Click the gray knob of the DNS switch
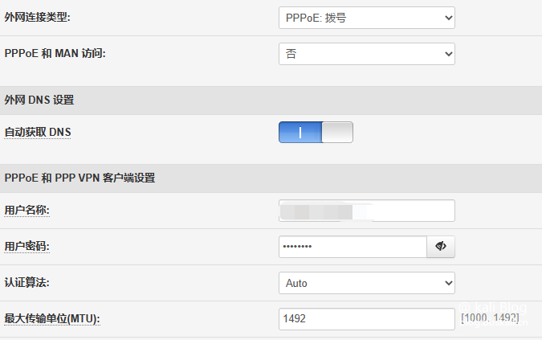 [337, 132]
